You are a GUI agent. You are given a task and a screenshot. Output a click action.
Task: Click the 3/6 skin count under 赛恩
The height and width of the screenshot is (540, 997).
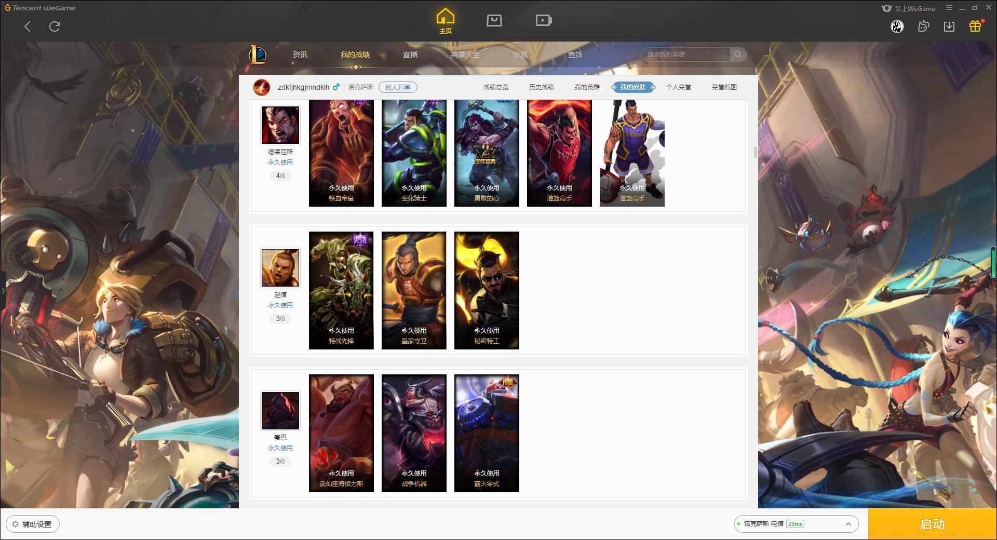(x=280, y=462)
